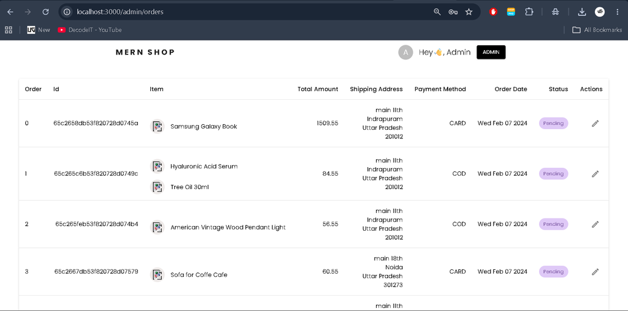
Task: Open the extensions puzzle icon
Action: (529, 12)
